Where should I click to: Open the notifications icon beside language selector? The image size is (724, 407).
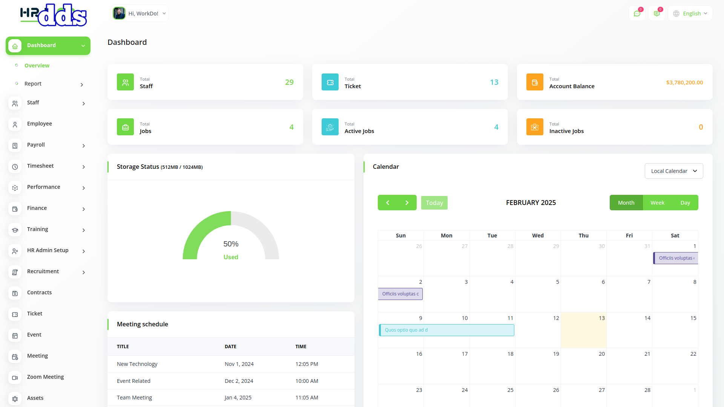657,14
